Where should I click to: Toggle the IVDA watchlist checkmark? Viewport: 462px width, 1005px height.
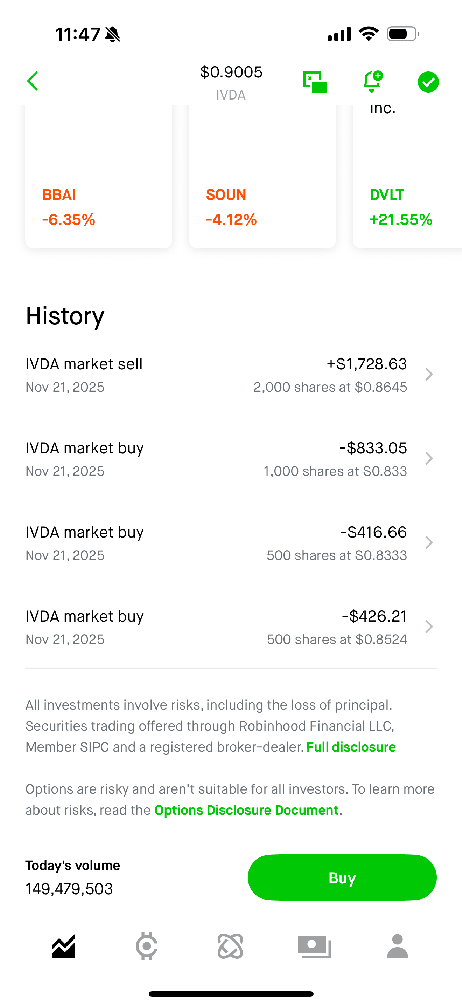428,82
